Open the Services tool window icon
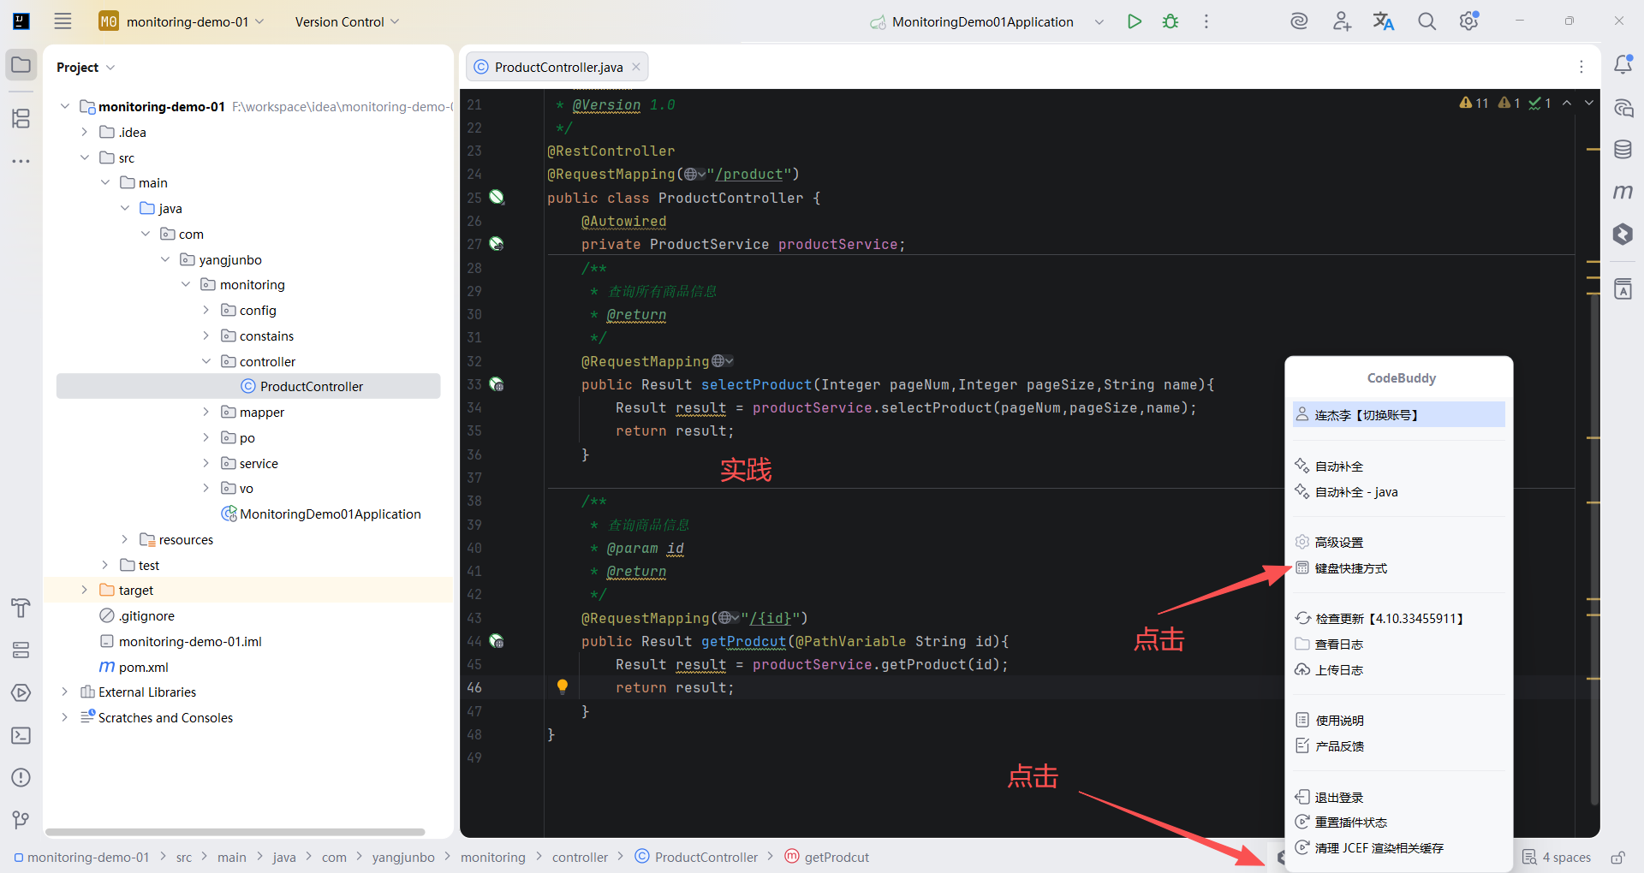The height and width of the screenshot is (873, 1644). (21, 650)
